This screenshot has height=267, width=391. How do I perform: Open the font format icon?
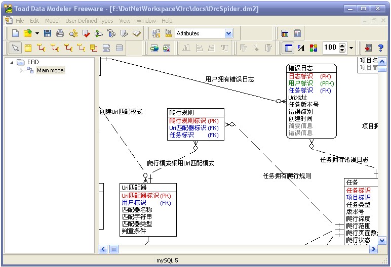pyautogui.click(x=301, y=48)
